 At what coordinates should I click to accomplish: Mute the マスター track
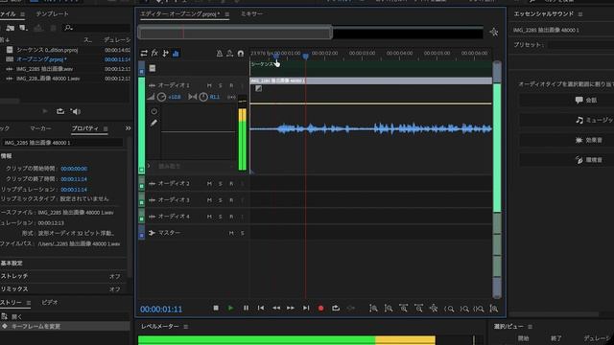231,233
